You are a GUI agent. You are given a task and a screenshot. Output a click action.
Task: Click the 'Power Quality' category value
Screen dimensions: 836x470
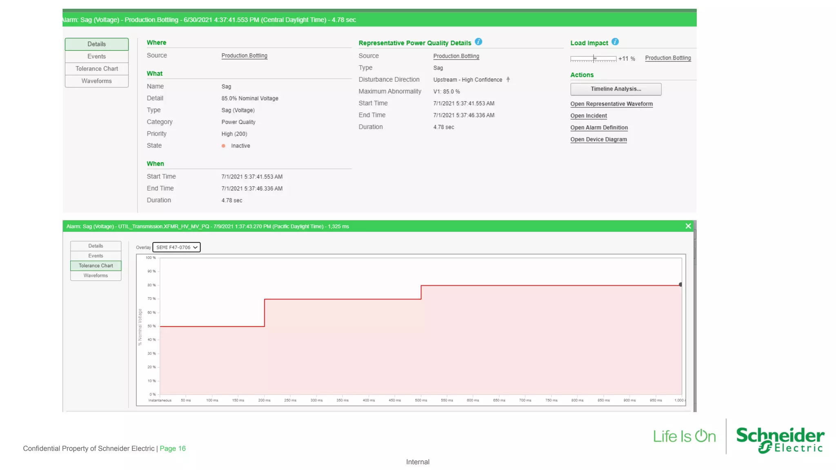[x=238, y=122]
